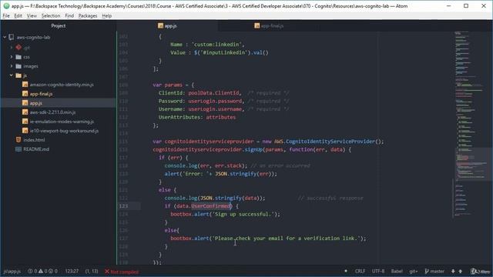Screen dimensions: 493x277
Task: Click the 'Please check your email' string
Action: (287, 239)
